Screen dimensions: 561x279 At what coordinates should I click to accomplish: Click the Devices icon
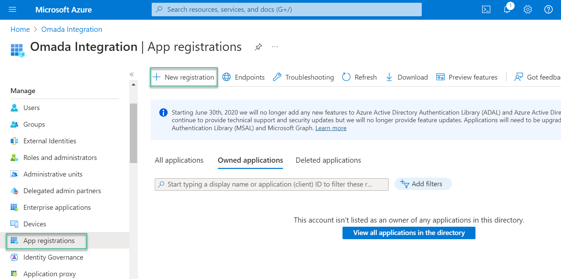[14, 224]
